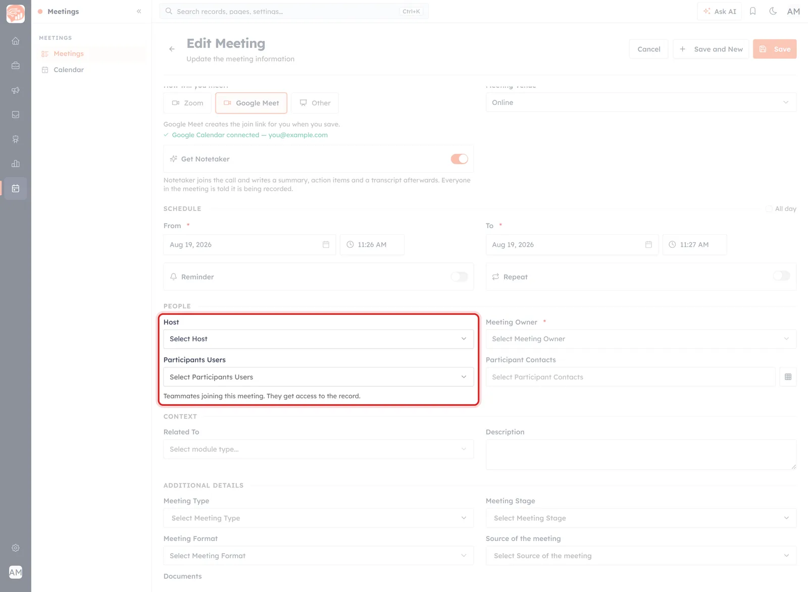Viewport: 808px width, 592px height.
Task: Toggle the Get Notetaker switch
Action: [459, 159]
